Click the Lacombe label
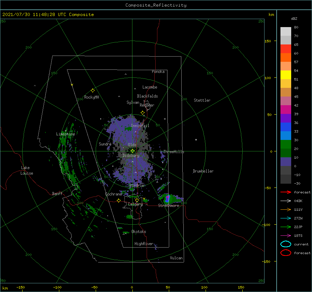This screenshot has width=312, height=292. pos(150,87)
